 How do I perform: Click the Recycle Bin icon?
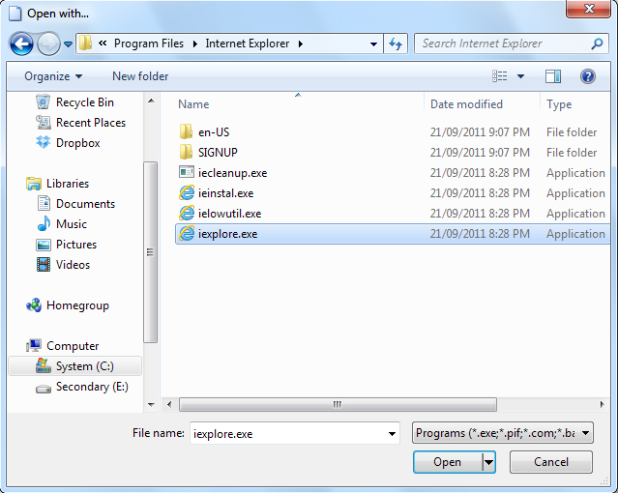click(x=43, y=101)
